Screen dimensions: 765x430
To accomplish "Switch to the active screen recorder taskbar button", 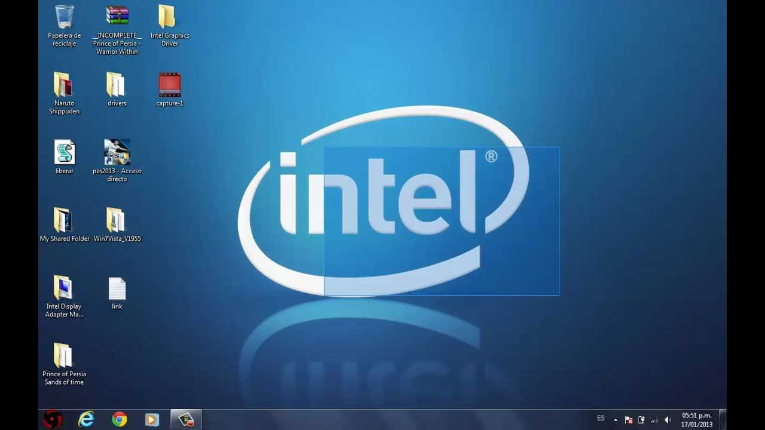I will [186, 420].
